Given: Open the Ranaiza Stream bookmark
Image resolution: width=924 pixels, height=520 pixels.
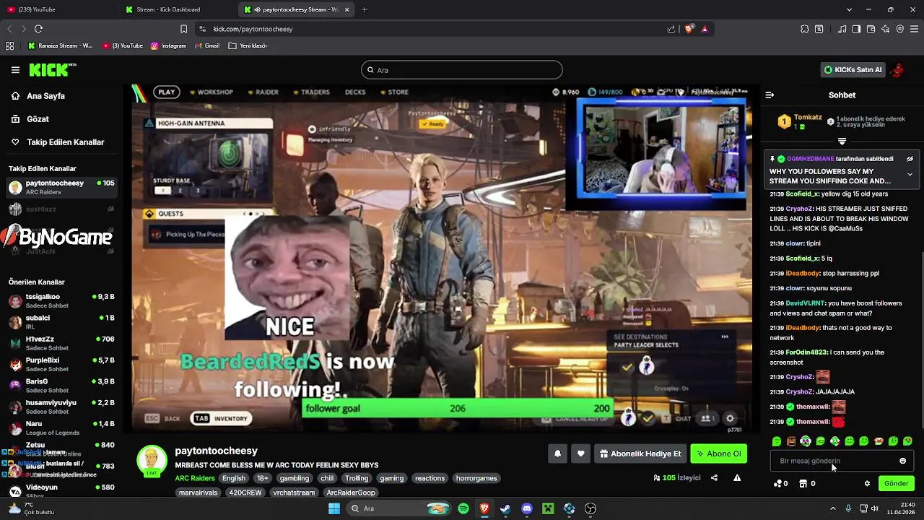Looking at the screenshot, I should tap(61, 45).
